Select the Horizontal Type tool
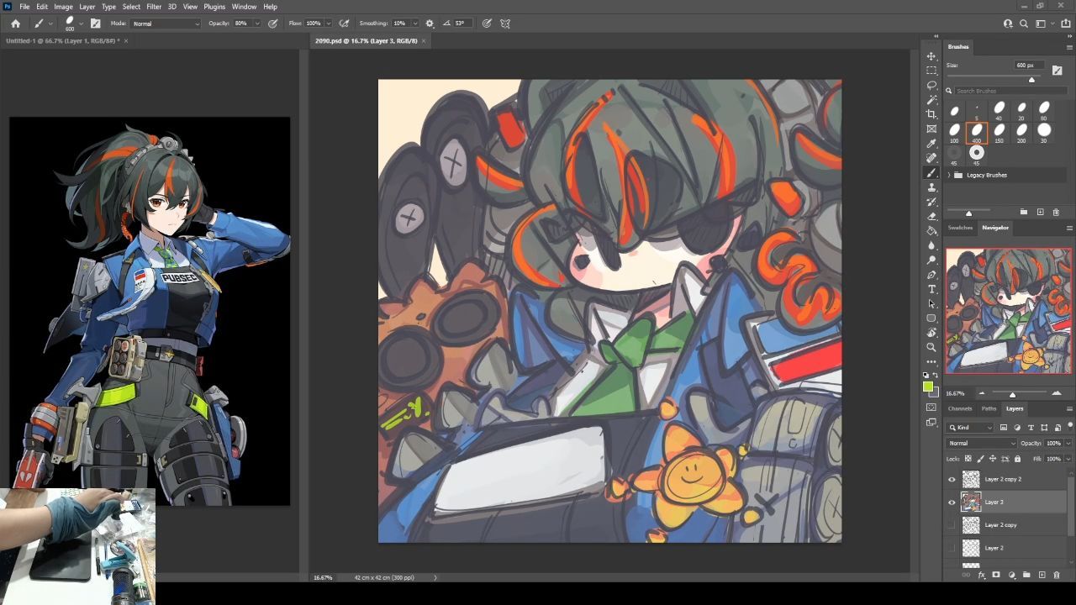 931,289
